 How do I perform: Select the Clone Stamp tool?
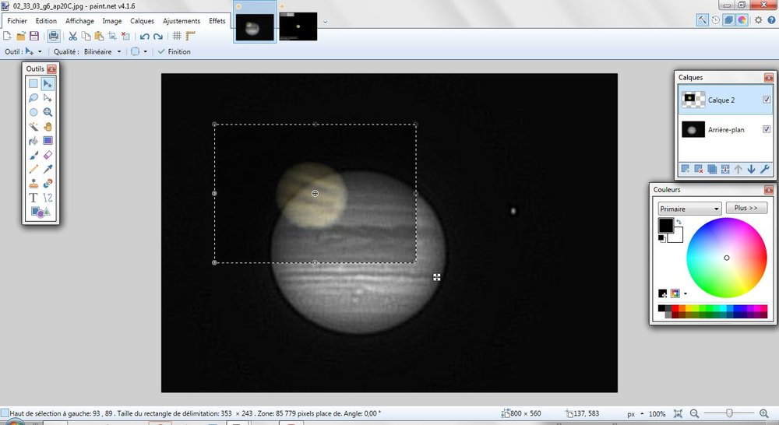33,184
